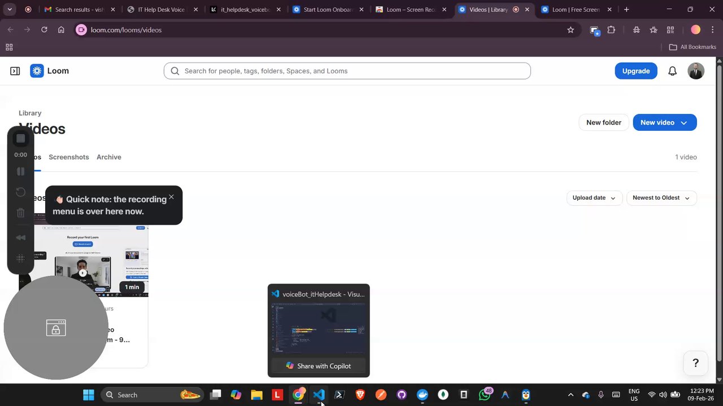723x406 pixels.
Task: Open Task View on taskbar
Action: 215,395
